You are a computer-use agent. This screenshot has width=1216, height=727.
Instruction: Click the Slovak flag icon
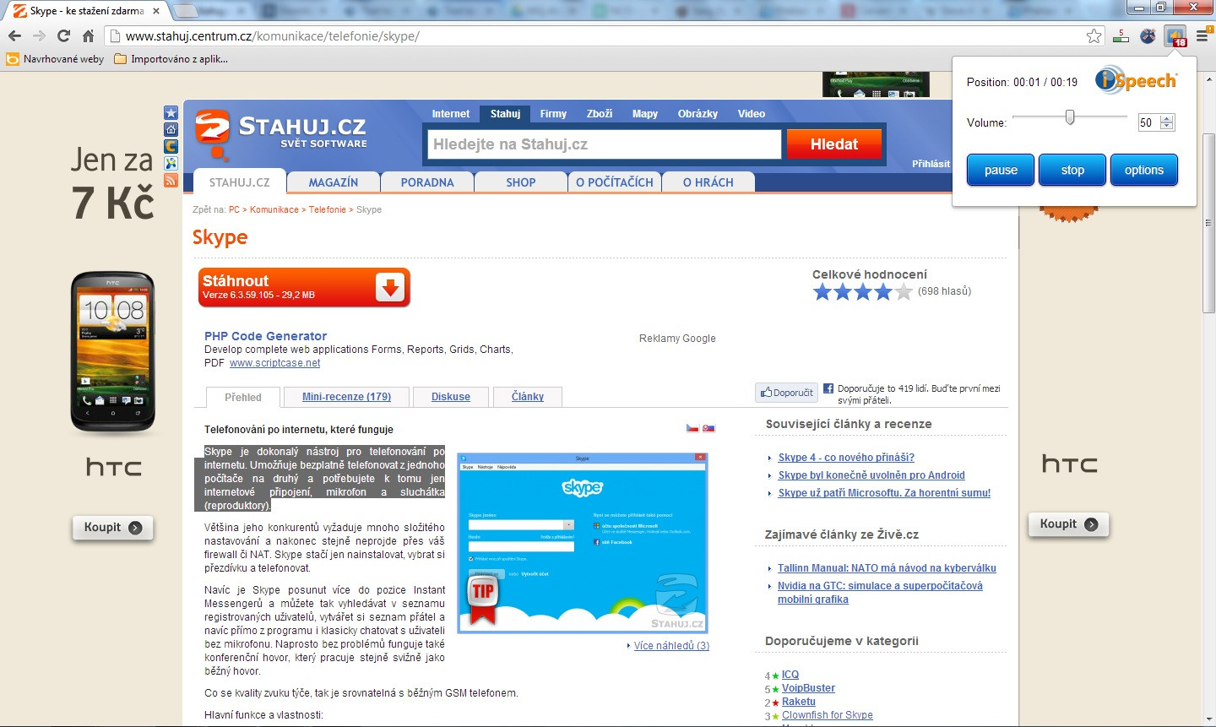(708, 428)
